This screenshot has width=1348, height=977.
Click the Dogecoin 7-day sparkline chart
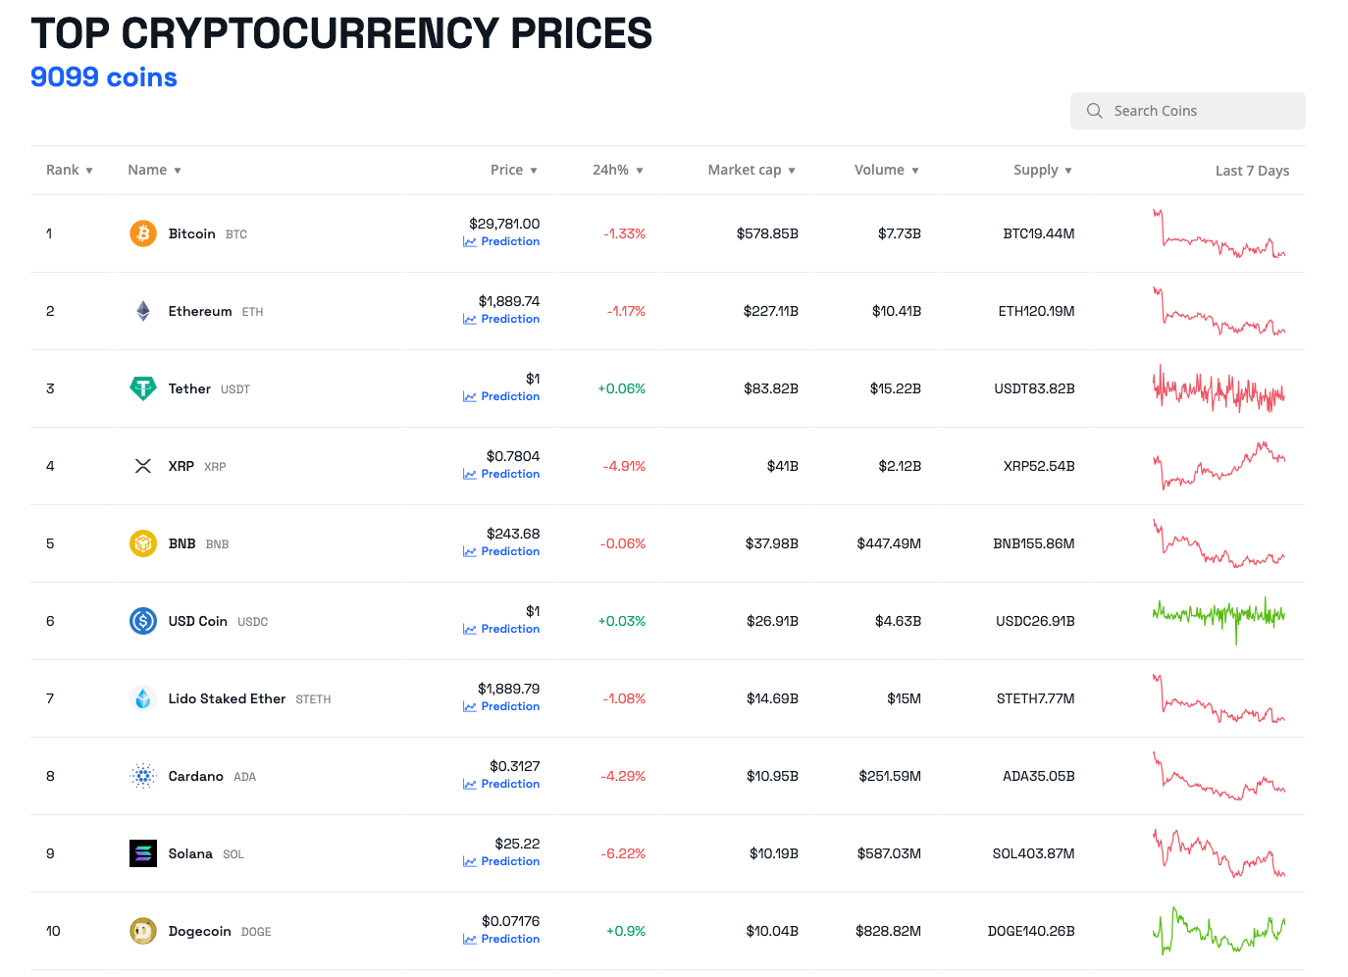pos(1218,931)
